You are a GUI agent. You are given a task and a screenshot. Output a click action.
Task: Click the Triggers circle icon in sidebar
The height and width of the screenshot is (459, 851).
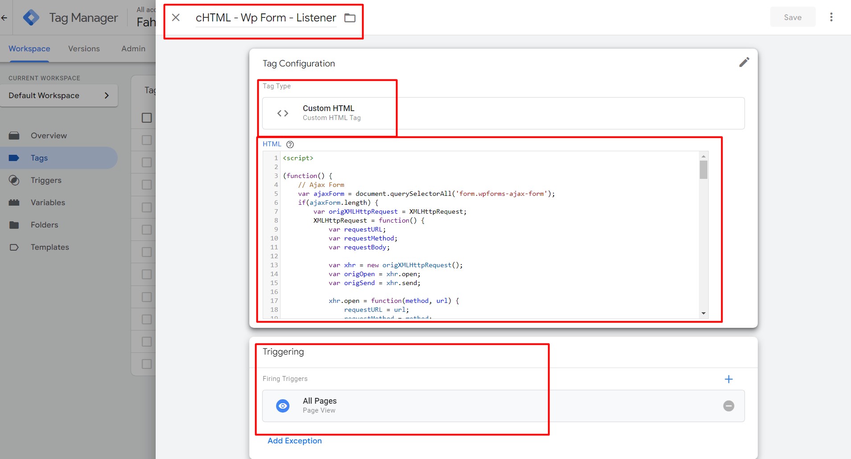coord(14,180)
